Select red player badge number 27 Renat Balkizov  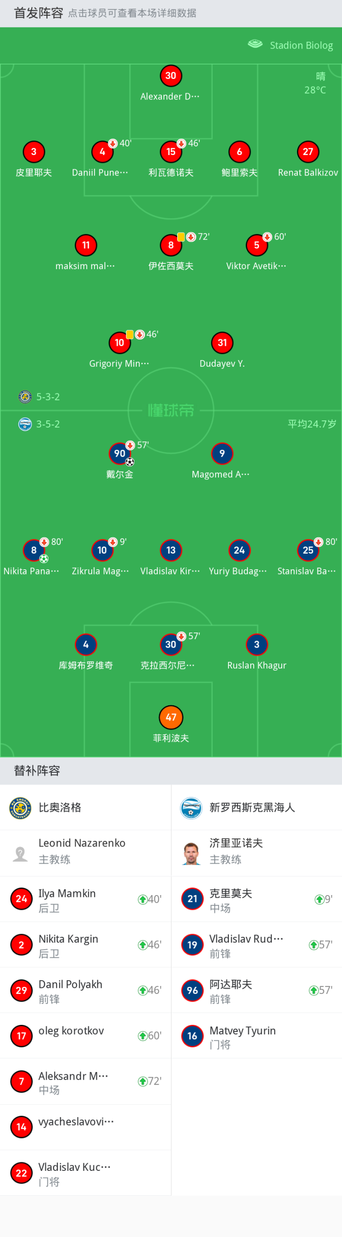pos(308,152)
